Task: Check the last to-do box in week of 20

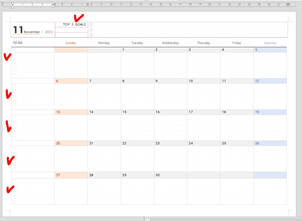Action: (15, 169)
